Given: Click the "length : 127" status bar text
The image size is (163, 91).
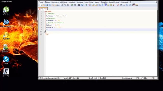Looking at the screenshot, I should pyautogui.click(x=67, y=78).
